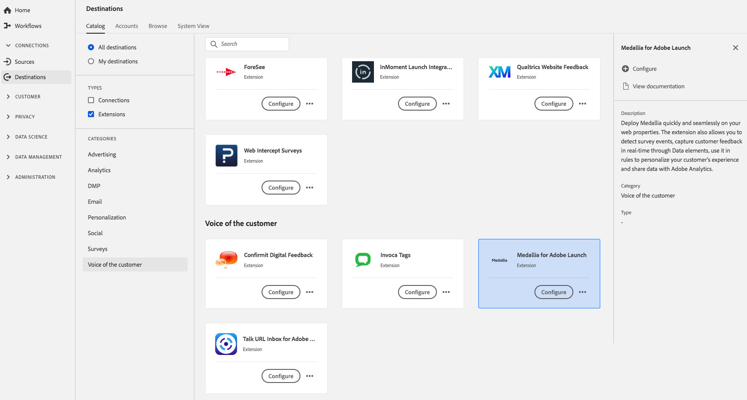
Task: Configure Medallia for Adobe Launch card
Action: [x=554, y=292]
